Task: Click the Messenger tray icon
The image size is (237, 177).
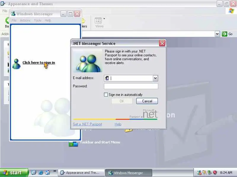Action: click(x=199, y=173)
